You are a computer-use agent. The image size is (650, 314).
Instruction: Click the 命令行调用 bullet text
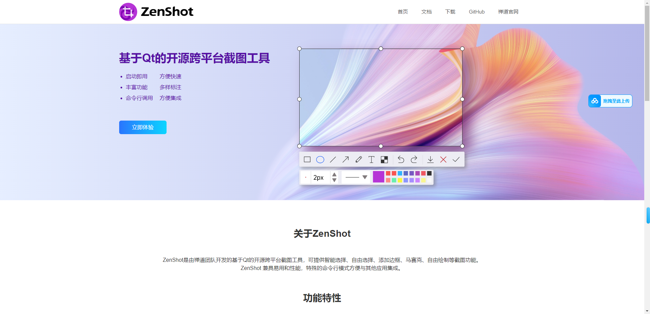pyautogui.click(x=139, y=98)
